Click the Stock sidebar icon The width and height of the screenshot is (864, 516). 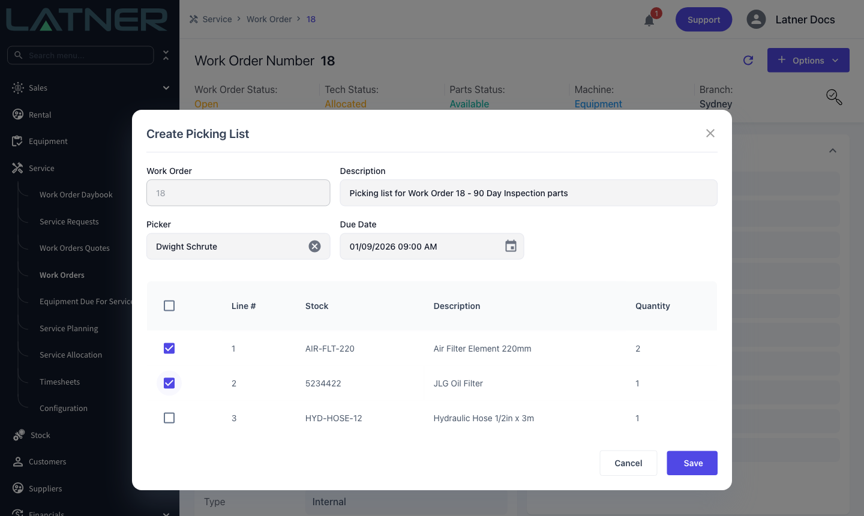[19, 435]
